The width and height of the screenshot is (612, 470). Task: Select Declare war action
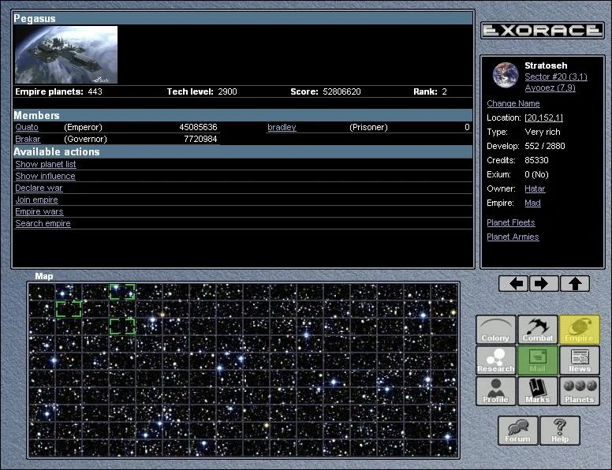[x=39, y=188]
